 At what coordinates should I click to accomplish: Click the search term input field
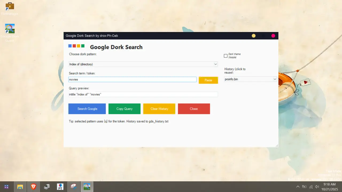132,79
